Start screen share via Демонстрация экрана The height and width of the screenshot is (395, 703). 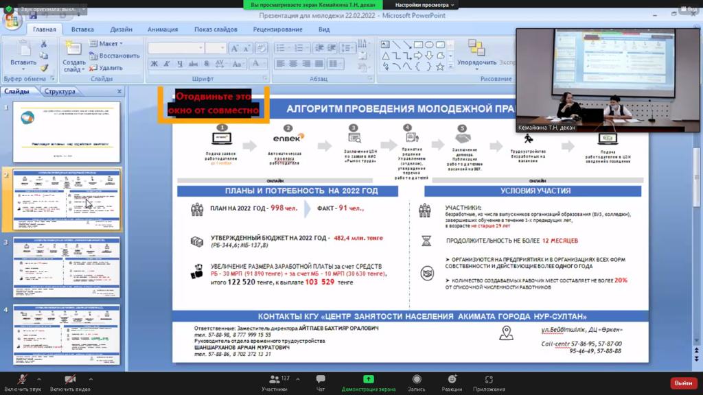369,380
